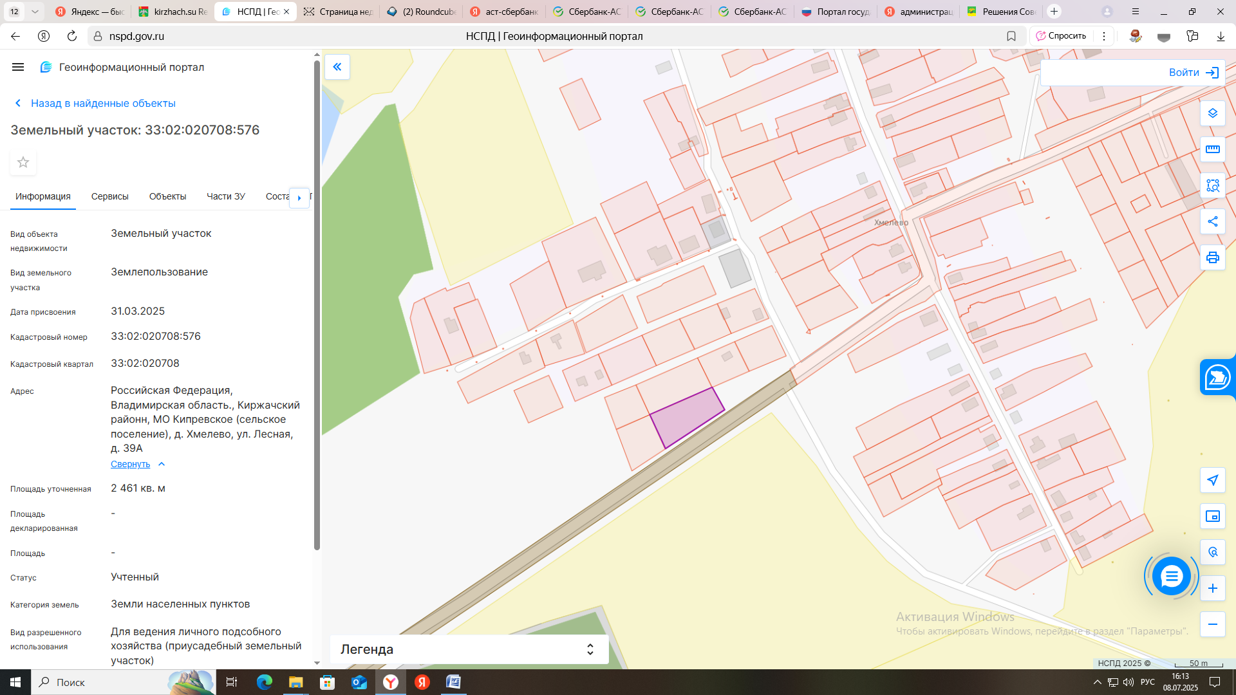Collapse the address via Свернуть
The height and width of the screenshot is (695, 1236).
131,464
